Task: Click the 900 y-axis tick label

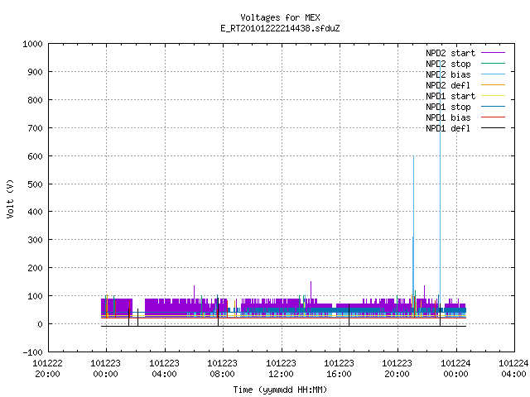Action: point(35,72)
